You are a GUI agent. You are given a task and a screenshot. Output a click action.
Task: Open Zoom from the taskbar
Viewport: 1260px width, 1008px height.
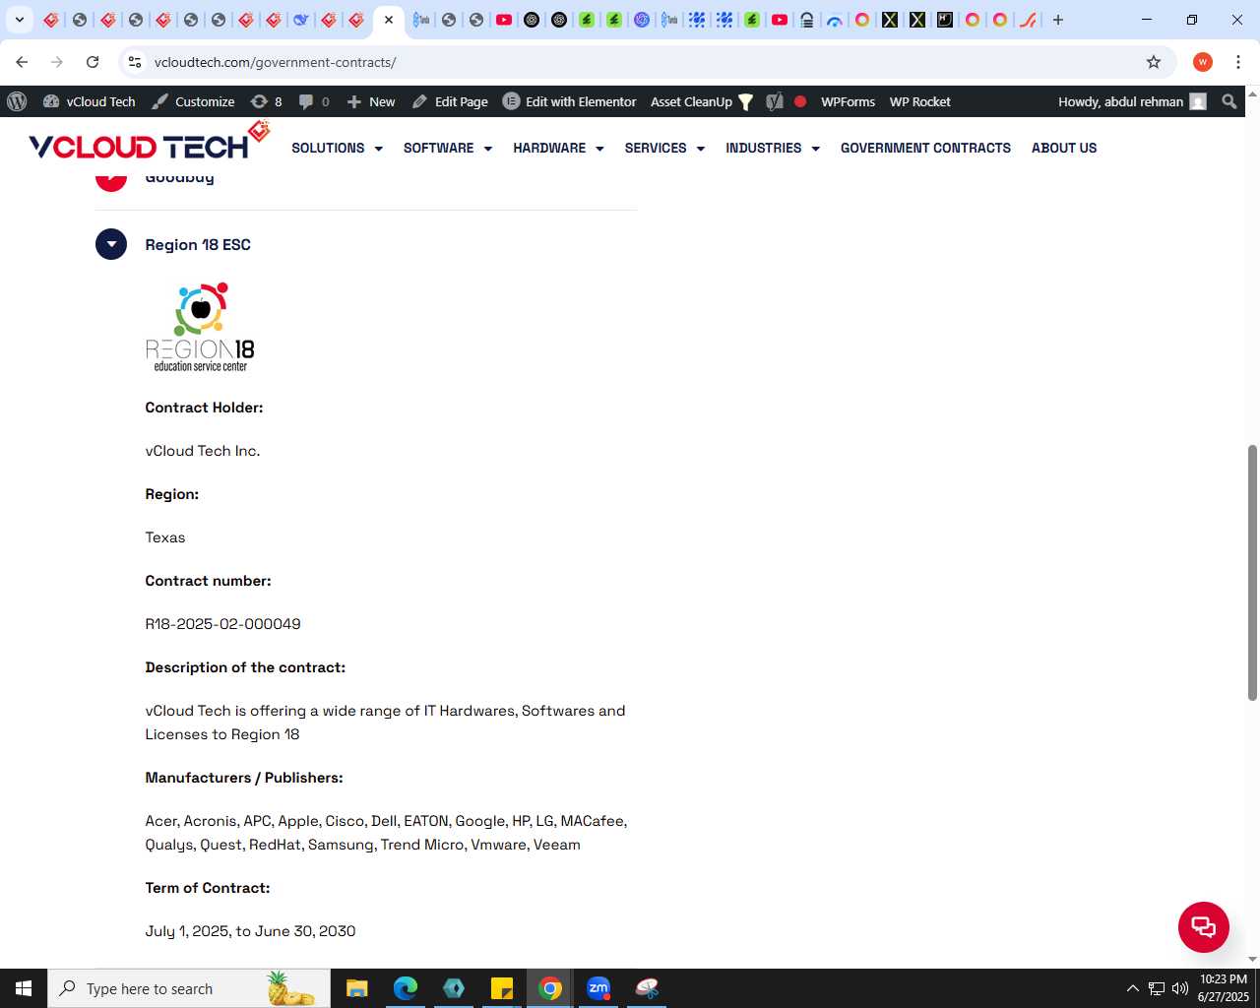(598, 988)
